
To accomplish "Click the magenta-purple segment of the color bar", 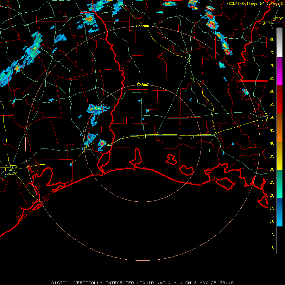I will pyautogui.click(x=280, y=71).
